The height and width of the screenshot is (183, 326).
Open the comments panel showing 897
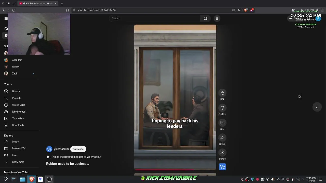click(222, 123)
